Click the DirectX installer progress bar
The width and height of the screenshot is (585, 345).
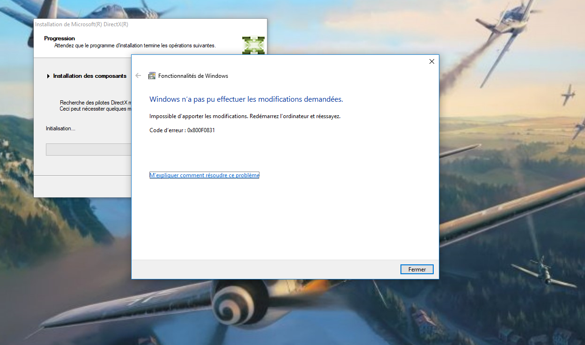click(89, 149)
